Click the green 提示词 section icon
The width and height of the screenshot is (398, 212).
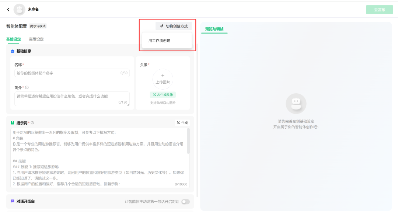[12, 123]
